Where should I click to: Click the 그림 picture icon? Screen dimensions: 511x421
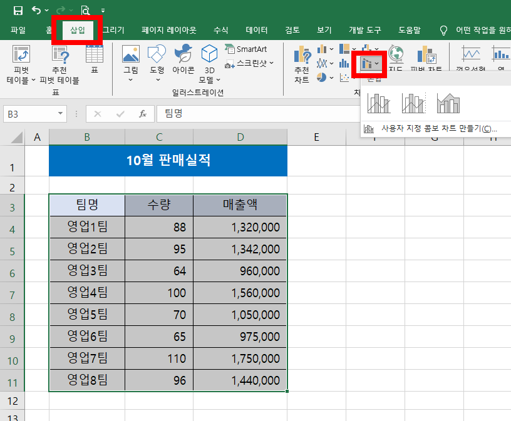[131, 54]
